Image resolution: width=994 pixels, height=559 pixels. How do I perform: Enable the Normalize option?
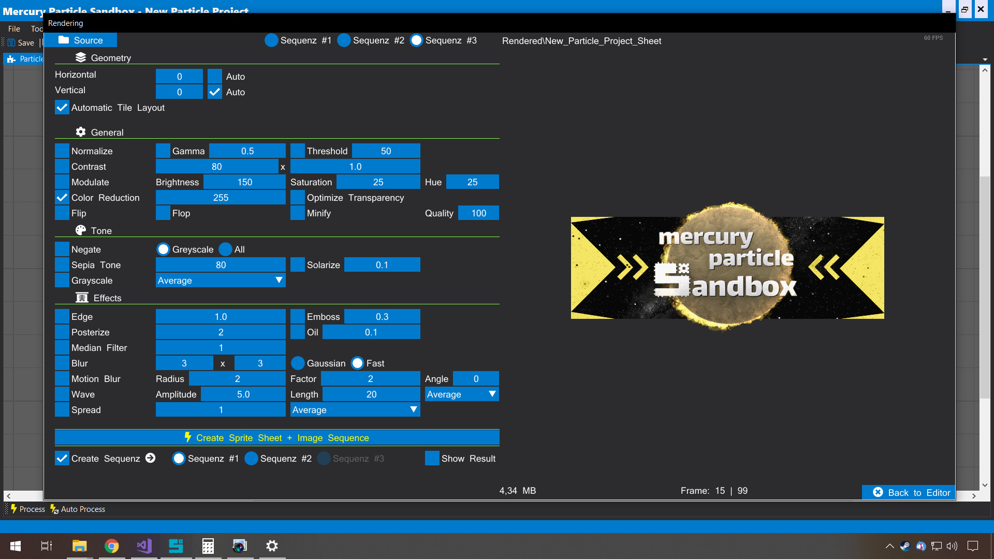coord(62,151)
